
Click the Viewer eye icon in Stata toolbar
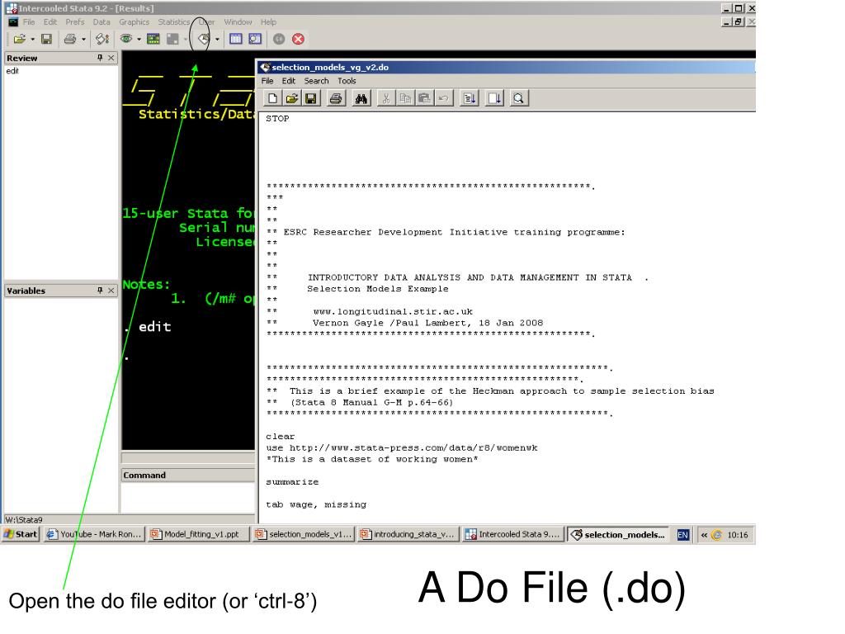click(x=126, y=39)
